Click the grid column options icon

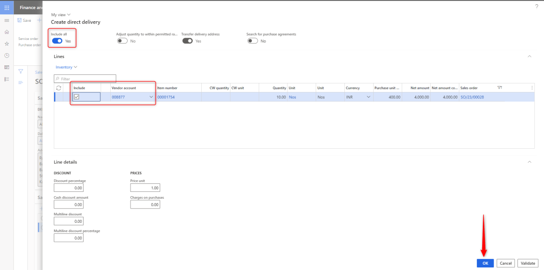click(532, 88)
